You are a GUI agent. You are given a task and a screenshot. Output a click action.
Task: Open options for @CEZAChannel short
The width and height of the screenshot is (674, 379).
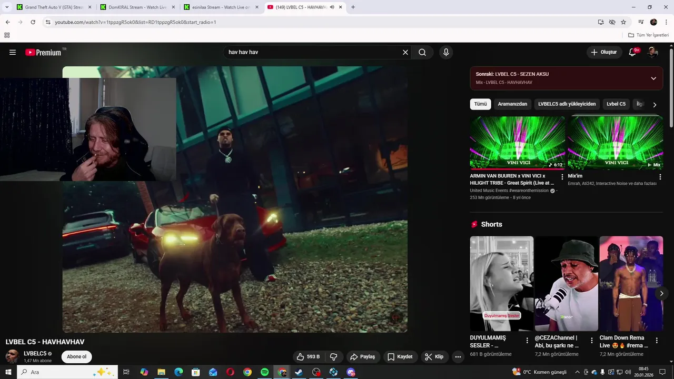pyautogui.click(x=592, y=341)
